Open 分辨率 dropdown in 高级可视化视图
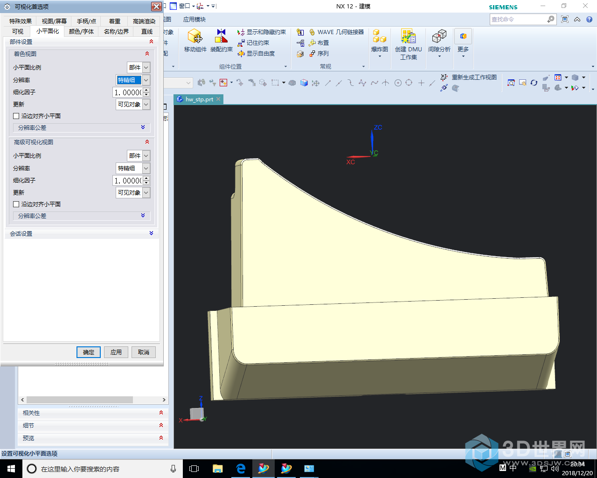 pyautogui.click(x=146, y=169)
